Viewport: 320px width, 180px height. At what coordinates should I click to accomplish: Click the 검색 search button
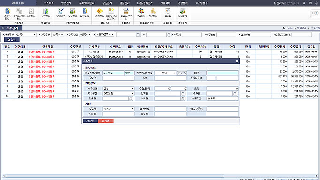click(x=12, y=40)
